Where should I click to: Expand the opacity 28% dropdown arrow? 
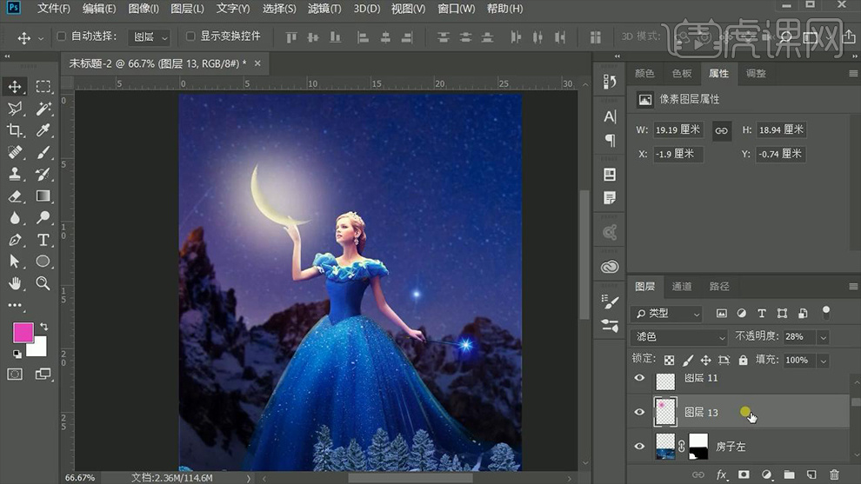coord(823,336)
